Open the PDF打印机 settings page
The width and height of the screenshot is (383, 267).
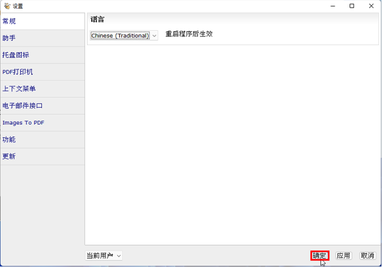coord(42,72)
